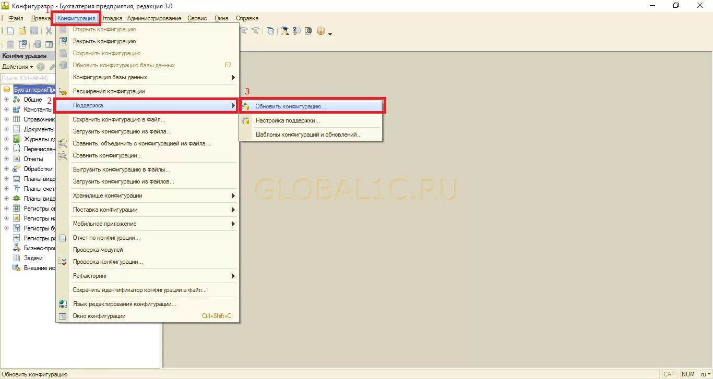This screenshot has width=713, height=379.
Task: Click the Обработки tree icon
Action: (17, 169)
